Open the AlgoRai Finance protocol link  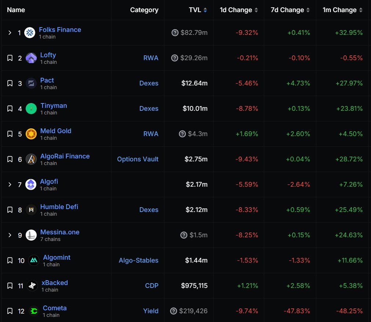tap(65, 156)
